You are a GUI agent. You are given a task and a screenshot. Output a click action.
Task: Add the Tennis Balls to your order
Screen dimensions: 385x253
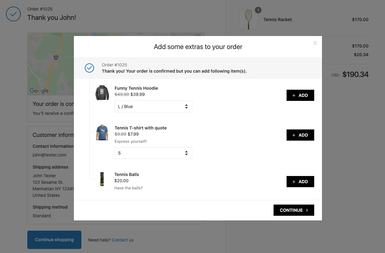pos(300,182)
